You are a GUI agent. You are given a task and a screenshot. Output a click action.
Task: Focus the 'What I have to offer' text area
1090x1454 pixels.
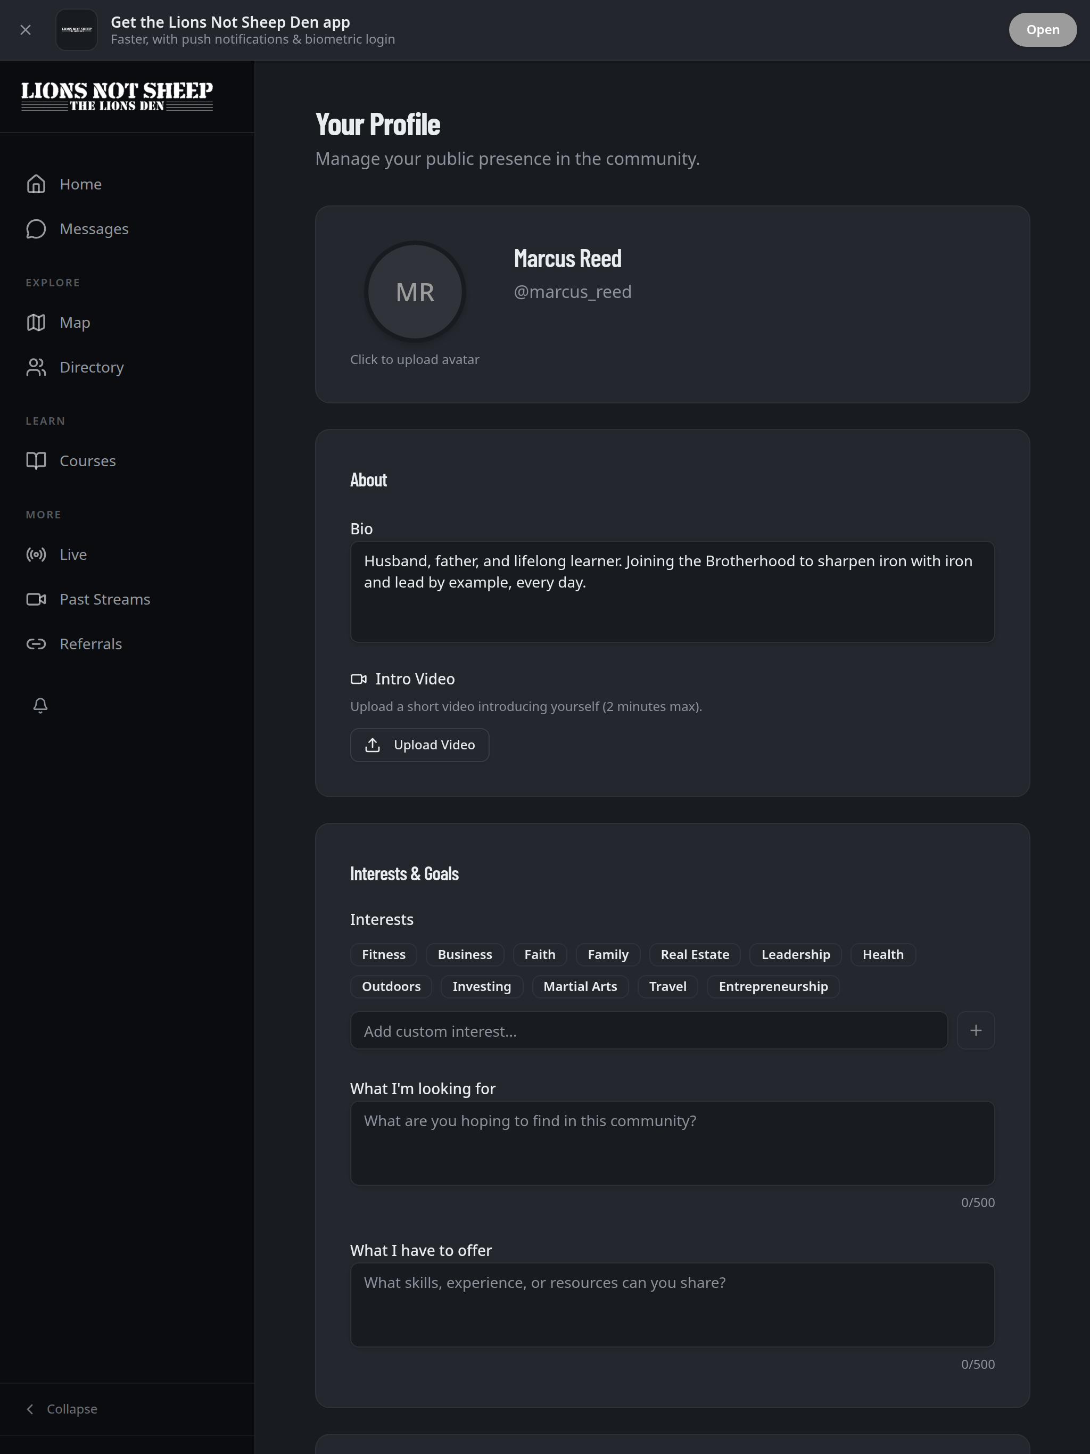point(672,1305)
